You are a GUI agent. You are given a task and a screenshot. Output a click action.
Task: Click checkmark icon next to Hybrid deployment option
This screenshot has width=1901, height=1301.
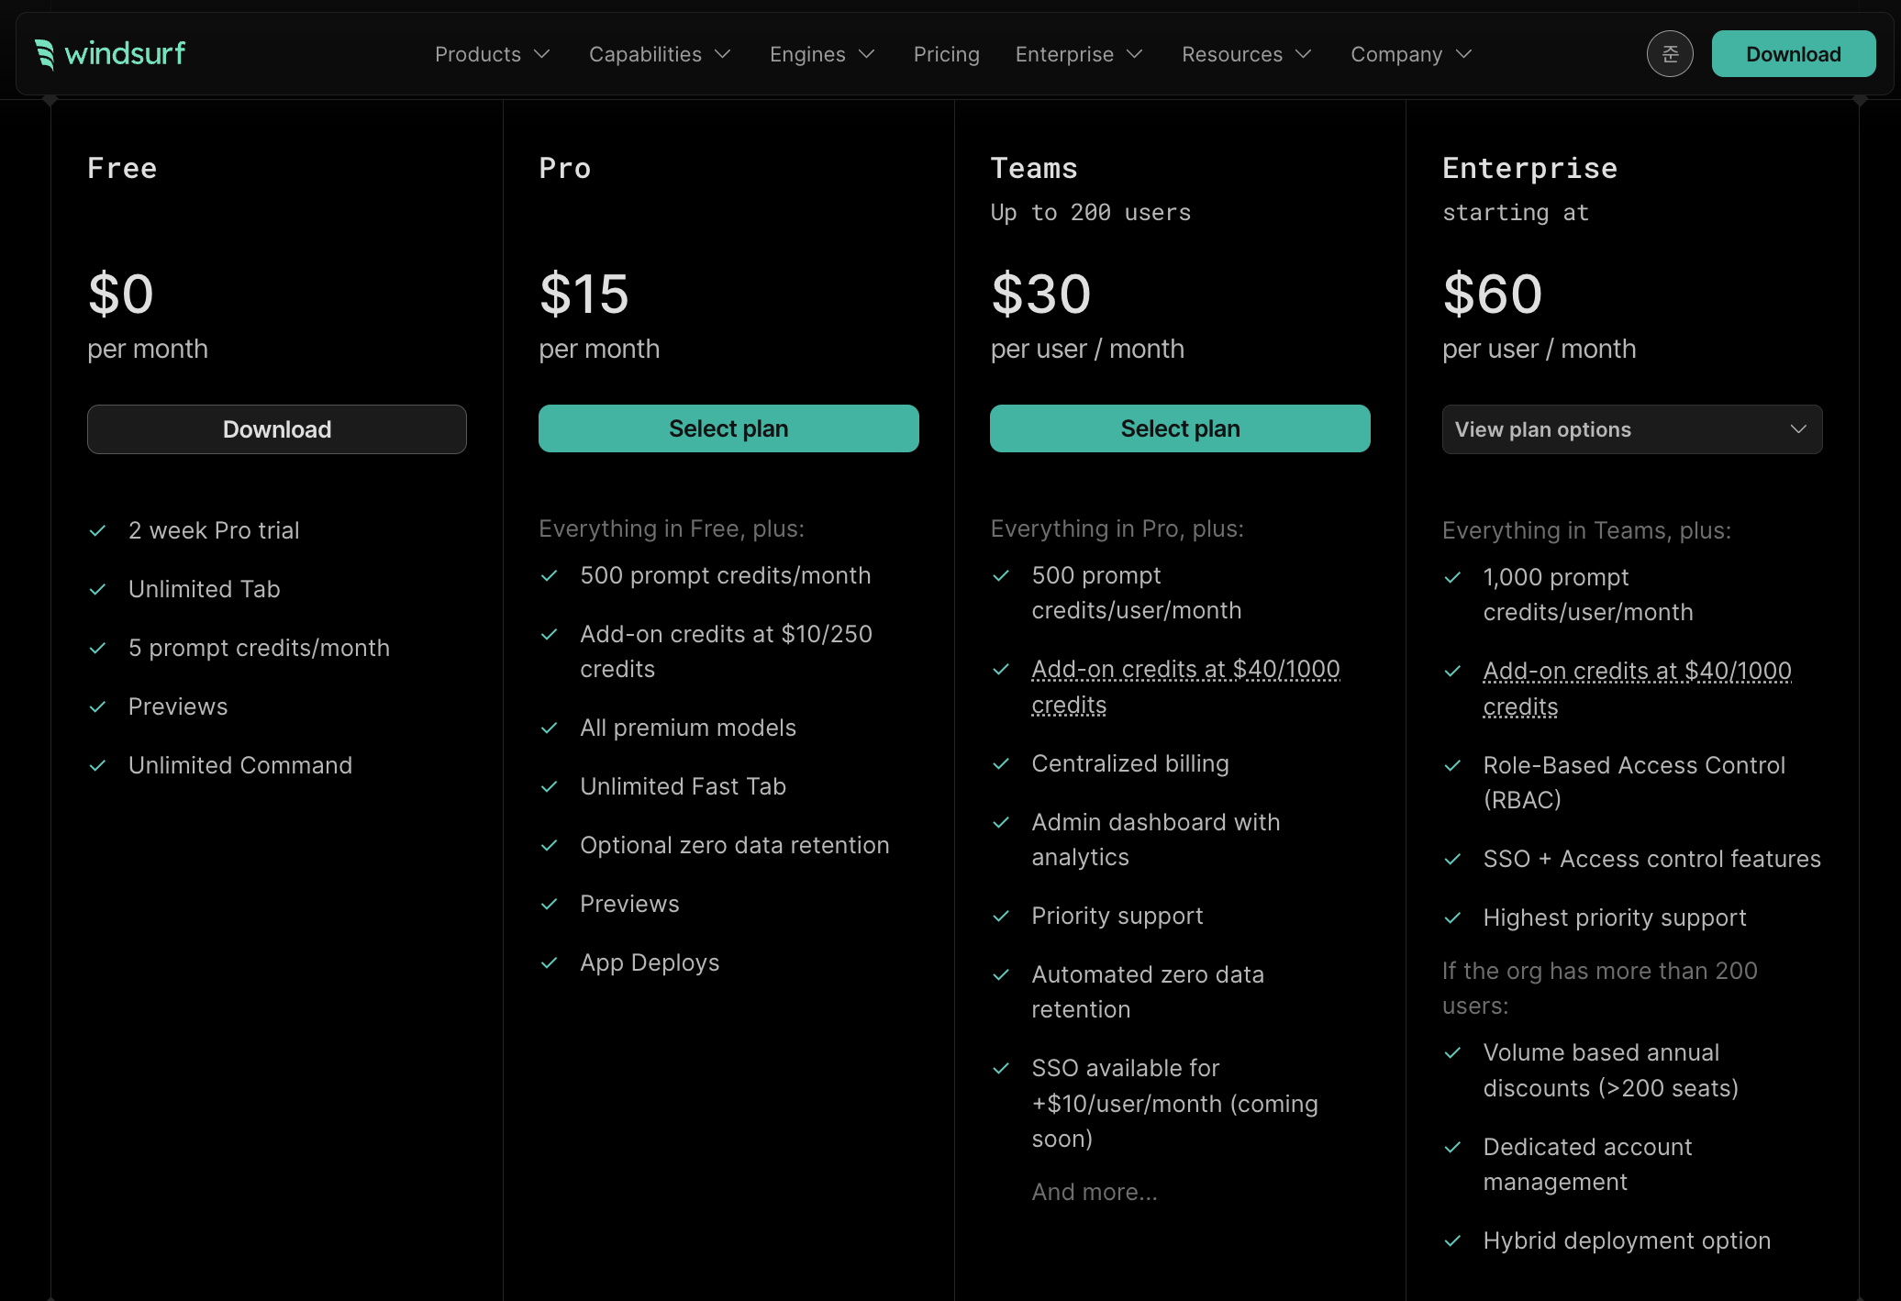[1452, 1241]
